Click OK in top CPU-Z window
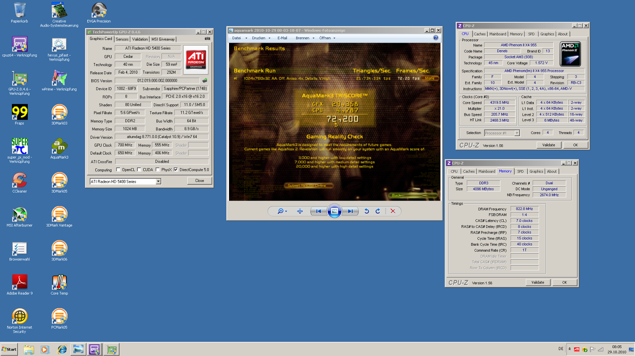The image size is (635, 356). [x=575, y=145]
